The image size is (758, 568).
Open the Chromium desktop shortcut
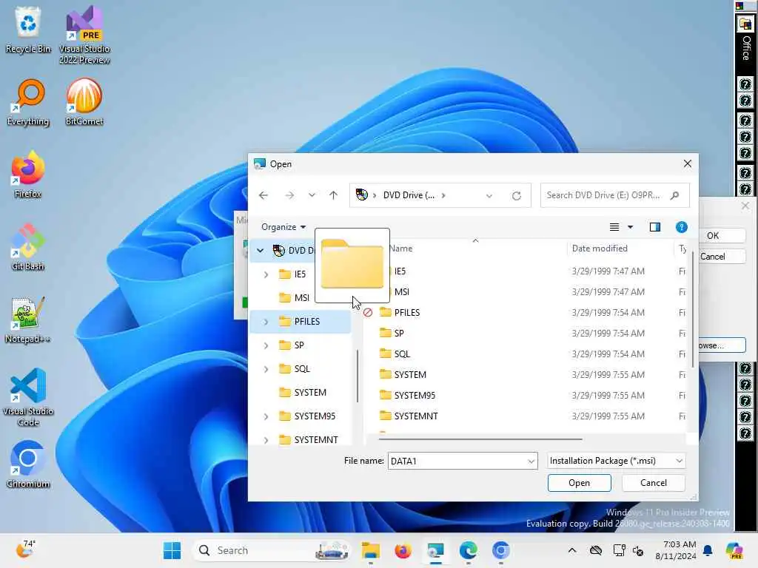(27, 464)
